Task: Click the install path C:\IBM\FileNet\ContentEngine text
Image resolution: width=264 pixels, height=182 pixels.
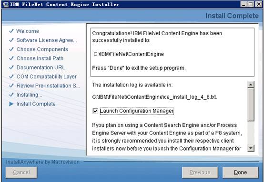Action: pyautogui.click(x=129, y=54)
